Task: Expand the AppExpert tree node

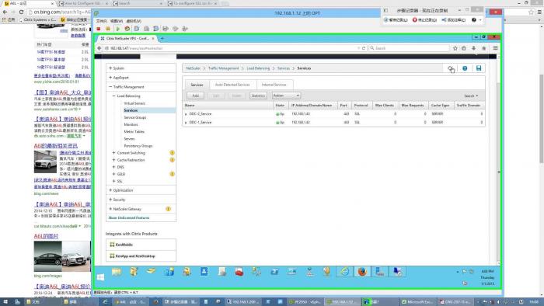Action: point(110,78)
